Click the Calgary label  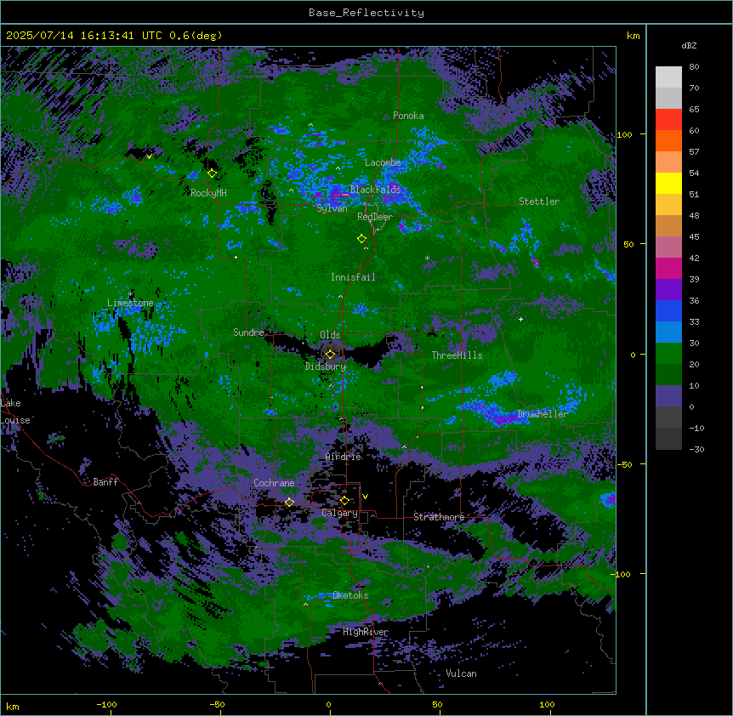(339, 513)
